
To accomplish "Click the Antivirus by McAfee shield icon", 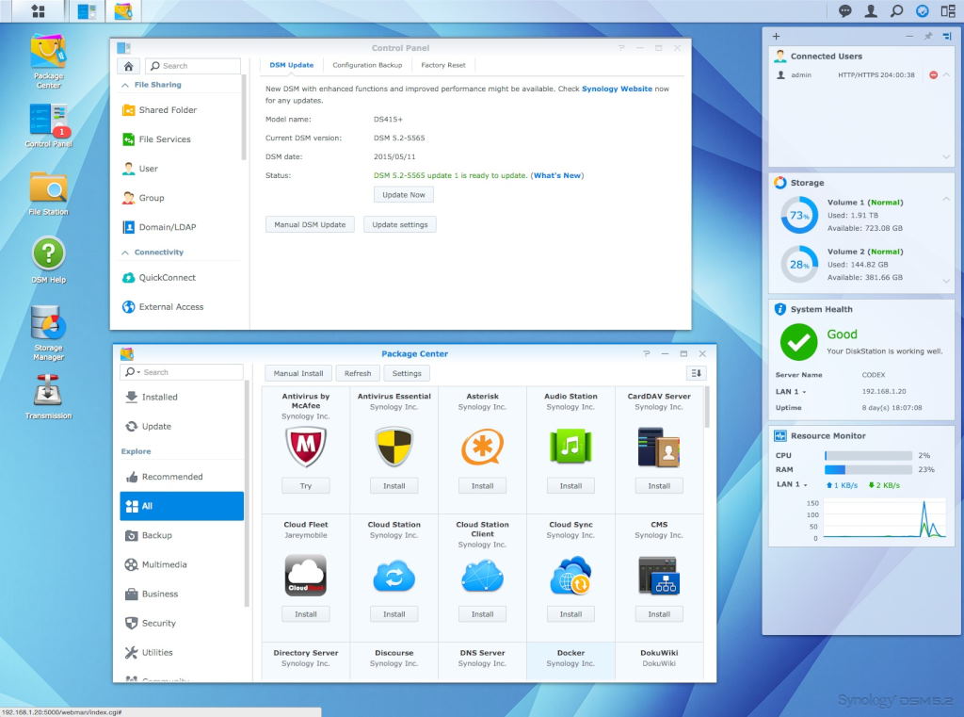I will point(306,447).
